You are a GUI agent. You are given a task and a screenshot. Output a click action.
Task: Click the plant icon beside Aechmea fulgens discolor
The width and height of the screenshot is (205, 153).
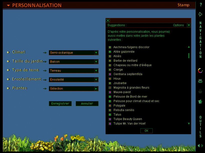[x=110, y=47]
